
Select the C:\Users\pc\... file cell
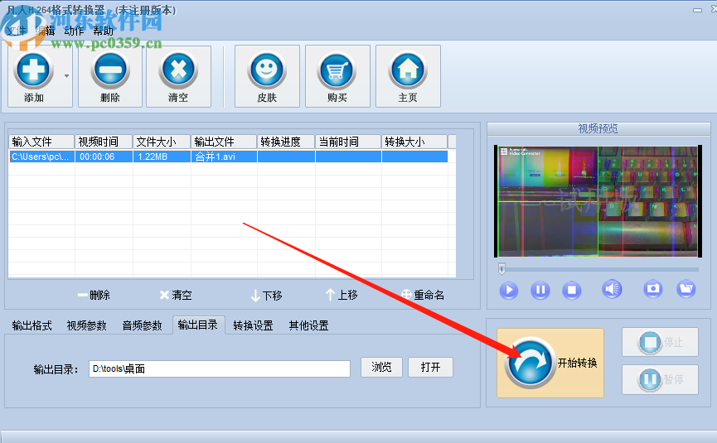[41, 156]
